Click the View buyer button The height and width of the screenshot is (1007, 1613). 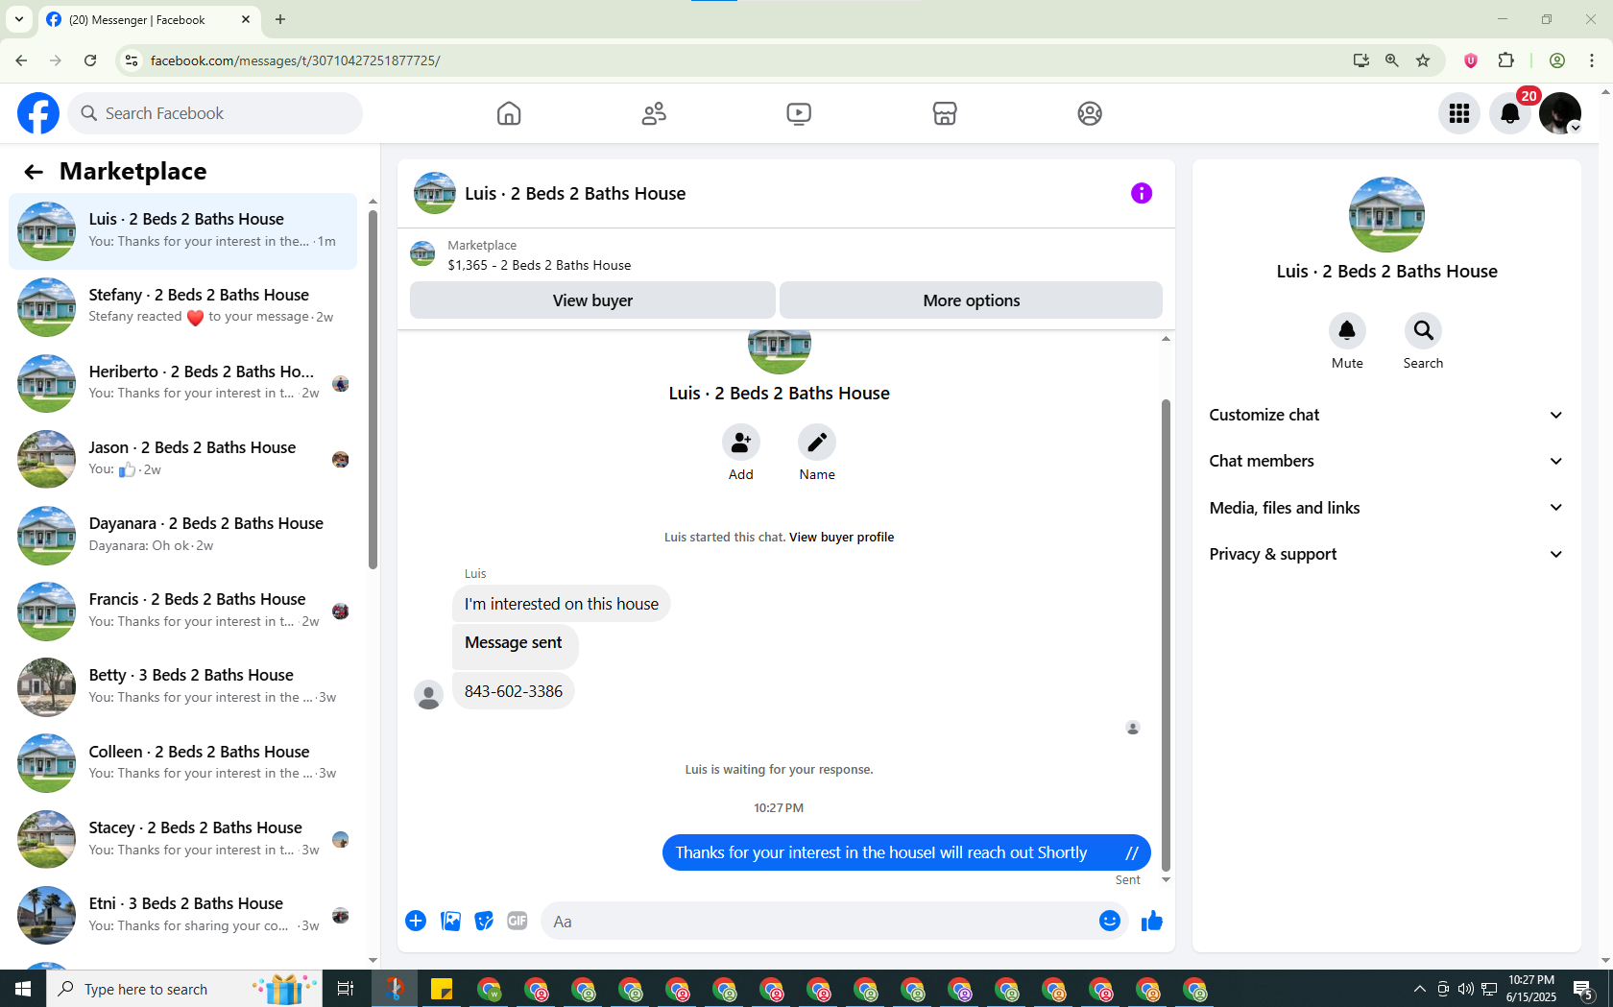[592, 300]
